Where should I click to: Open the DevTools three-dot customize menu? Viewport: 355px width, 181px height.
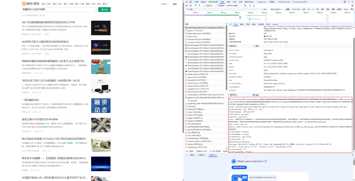[349, 2]
